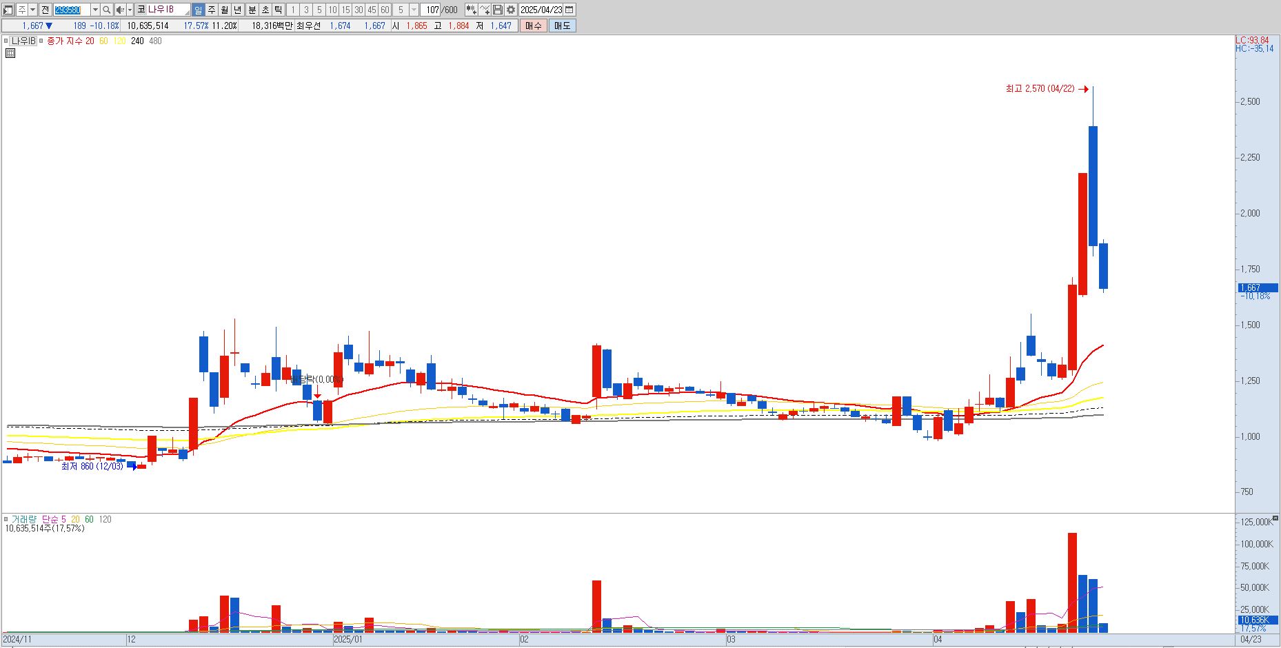Click the 거래량 volume indicator label
The height and width of the screenshot is (648, 1281).
click(23, 519)
